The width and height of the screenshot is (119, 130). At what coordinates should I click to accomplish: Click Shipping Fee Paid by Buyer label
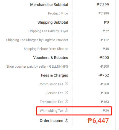coord(48,31)
